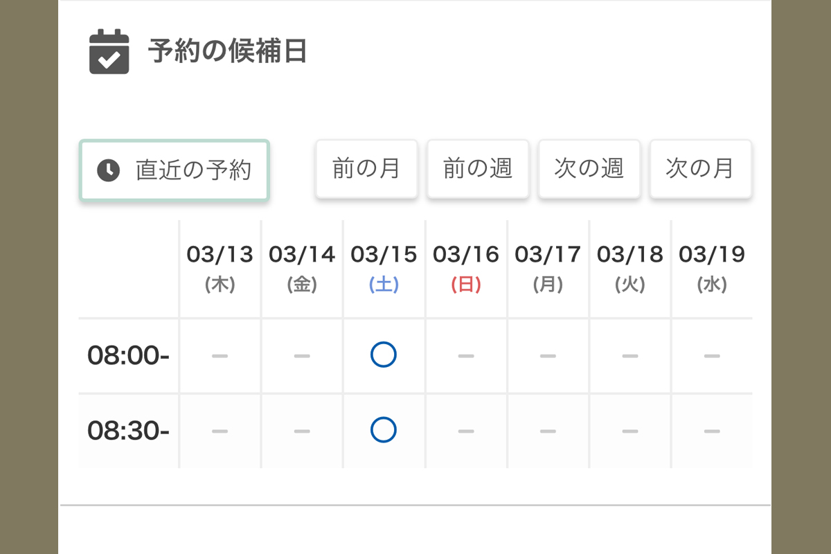Advance to 次の月
831x554 pixels.
[700, 169]
